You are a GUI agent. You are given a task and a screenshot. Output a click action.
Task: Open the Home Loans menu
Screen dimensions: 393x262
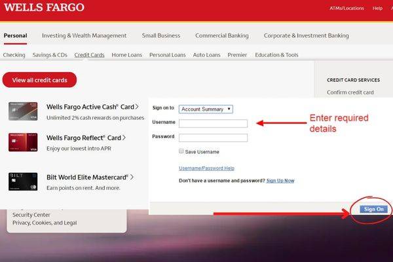point(127,55)
